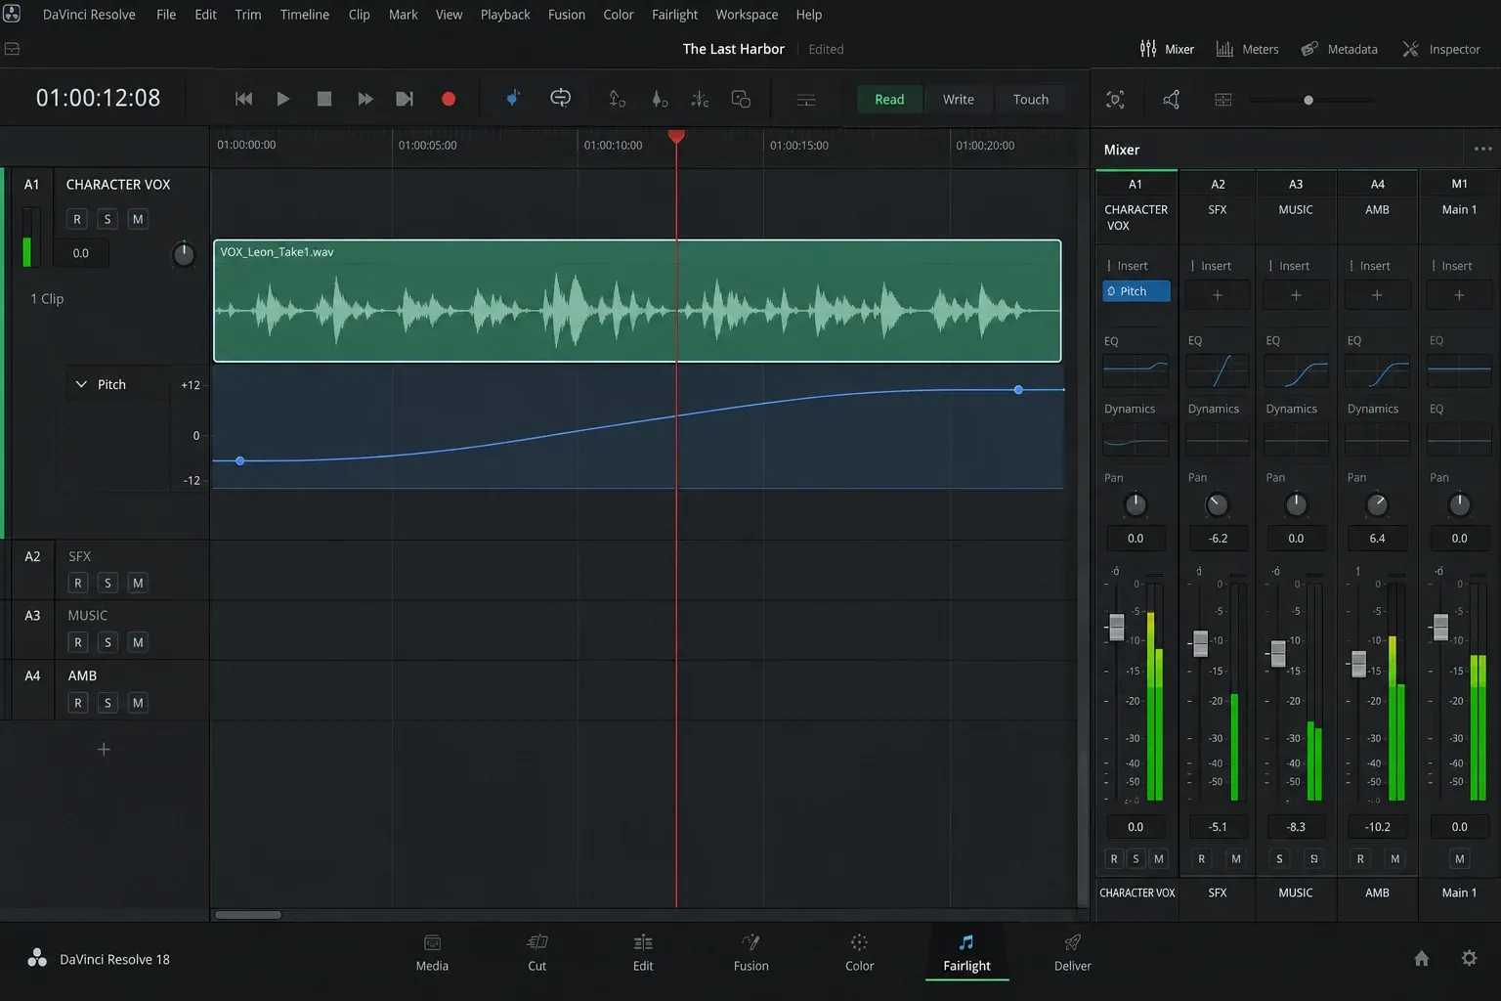Screen dimensions: 1501x1001
Task: Switch to the Deliver page tab
Action: (1072, 953)
